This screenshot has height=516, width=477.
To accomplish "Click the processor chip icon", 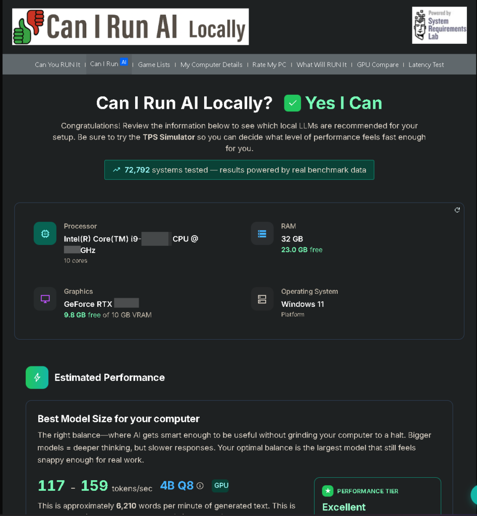I will point(45,234).
